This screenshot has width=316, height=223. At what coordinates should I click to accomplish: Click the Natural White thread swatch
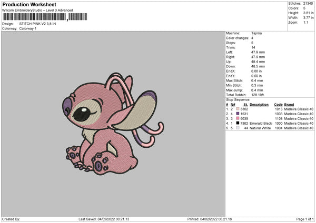point(238,128)
